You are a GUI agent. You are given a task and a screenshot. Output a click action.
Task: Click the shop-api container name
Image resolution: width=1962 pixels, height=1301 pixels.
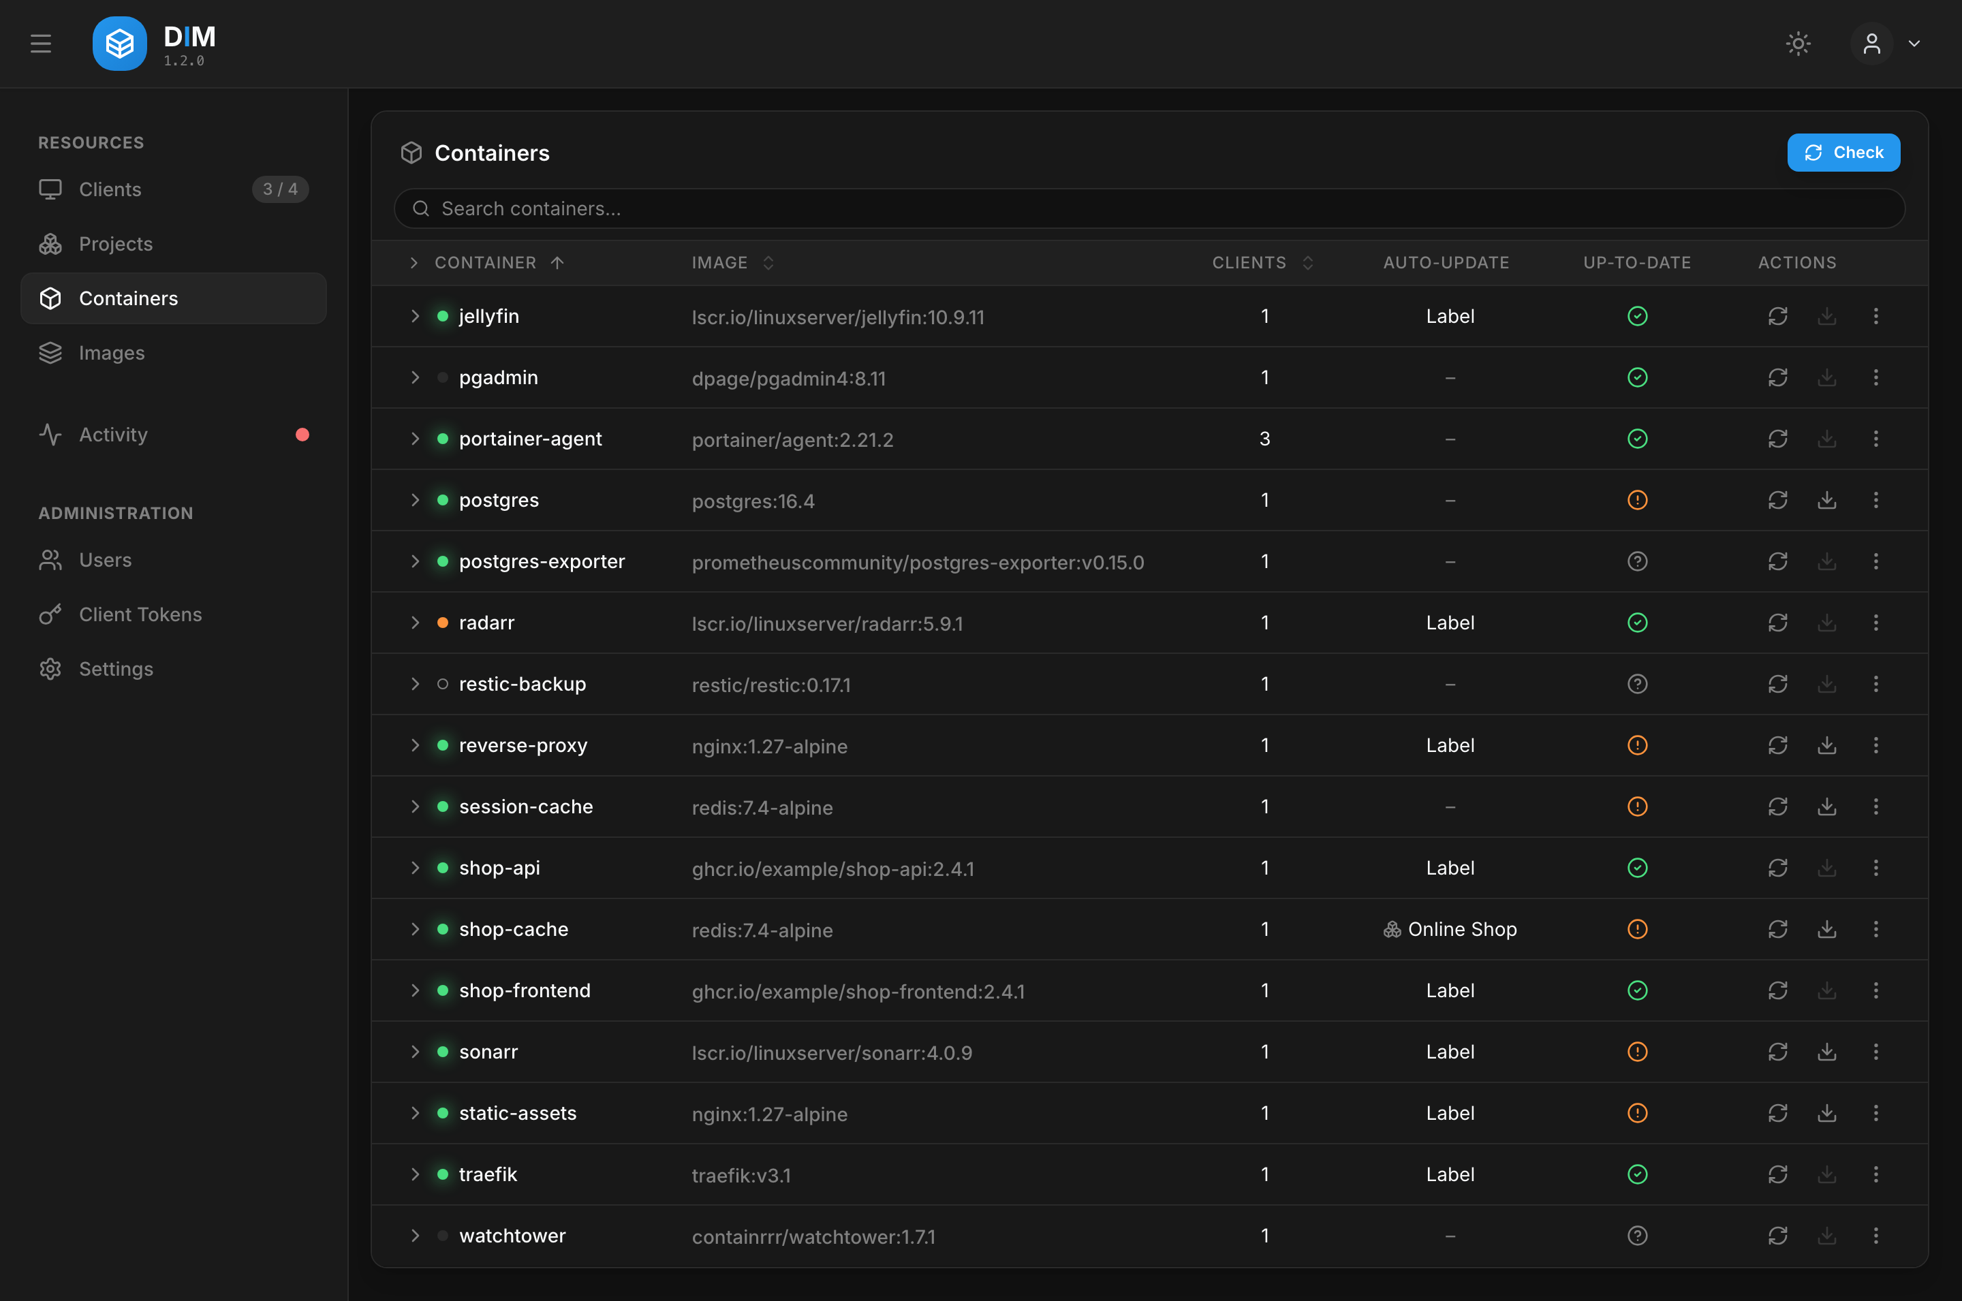point(499,868)
